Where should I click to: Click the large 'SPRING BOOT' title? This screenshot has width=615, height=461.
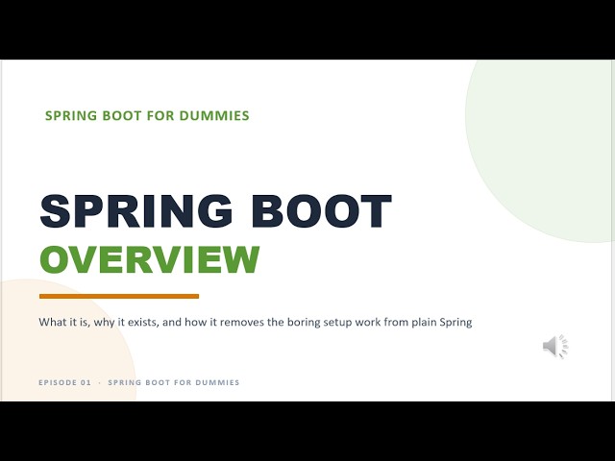[x=215, y=211]
